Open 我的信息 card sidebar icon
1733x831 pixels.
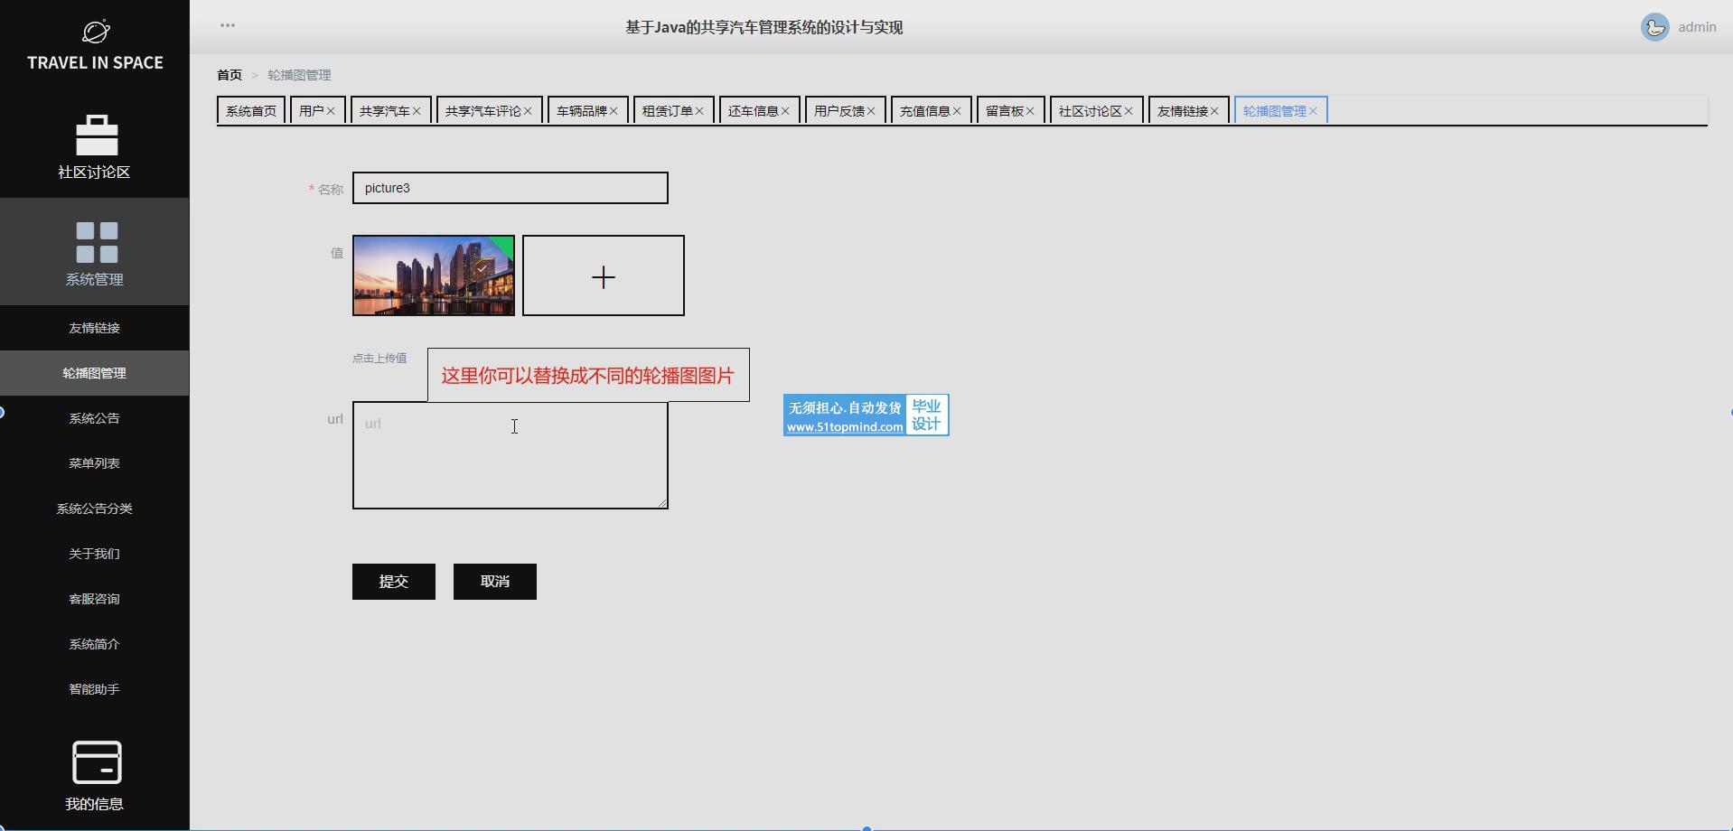coord(97,762)
